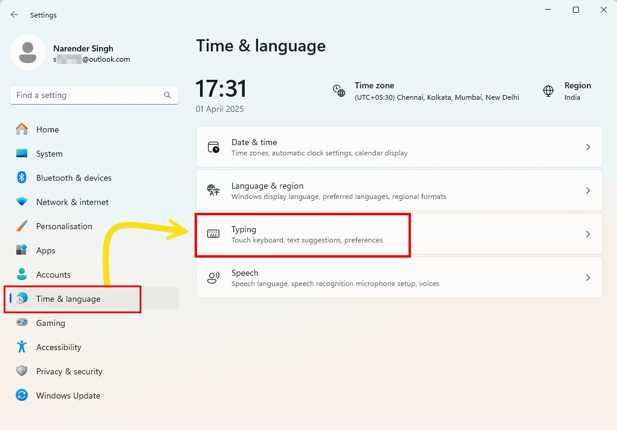Click the Home house icon
The height and width of the screenshot is (430, 617).
(x=22, y=129)
